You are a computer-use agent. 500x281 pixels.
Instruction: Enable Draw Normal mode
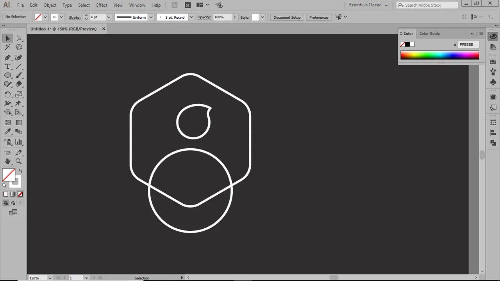point(5,203)
